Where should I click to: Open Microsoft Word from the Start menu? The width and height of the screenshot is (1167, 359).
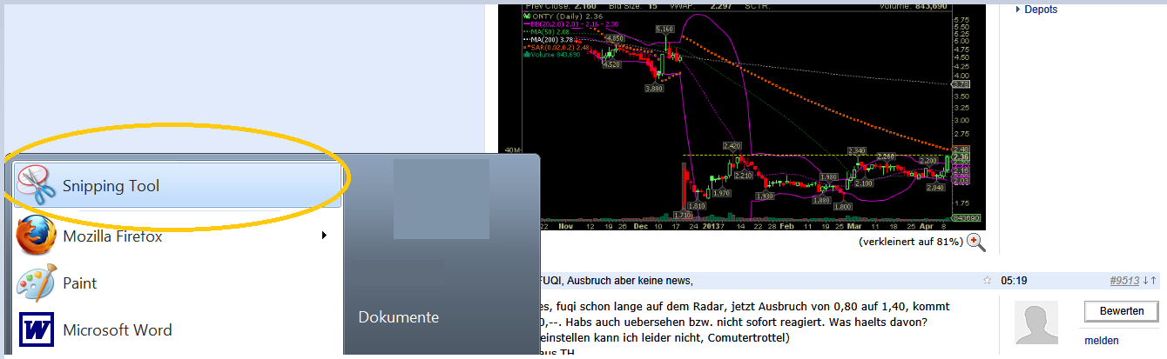click(177, 329)
